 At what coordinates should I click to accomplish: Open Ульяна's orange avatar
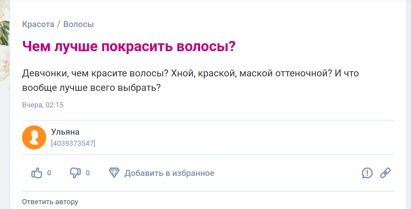point(34,137)
